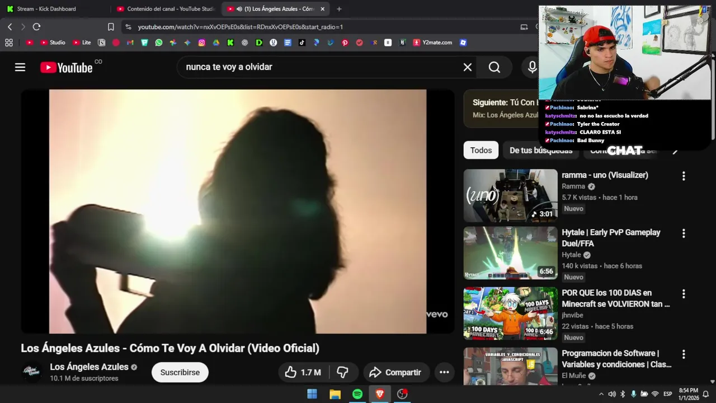Open the volume control in system tray
The height and width of the screenshot is (403, 716).
(612, 394)
